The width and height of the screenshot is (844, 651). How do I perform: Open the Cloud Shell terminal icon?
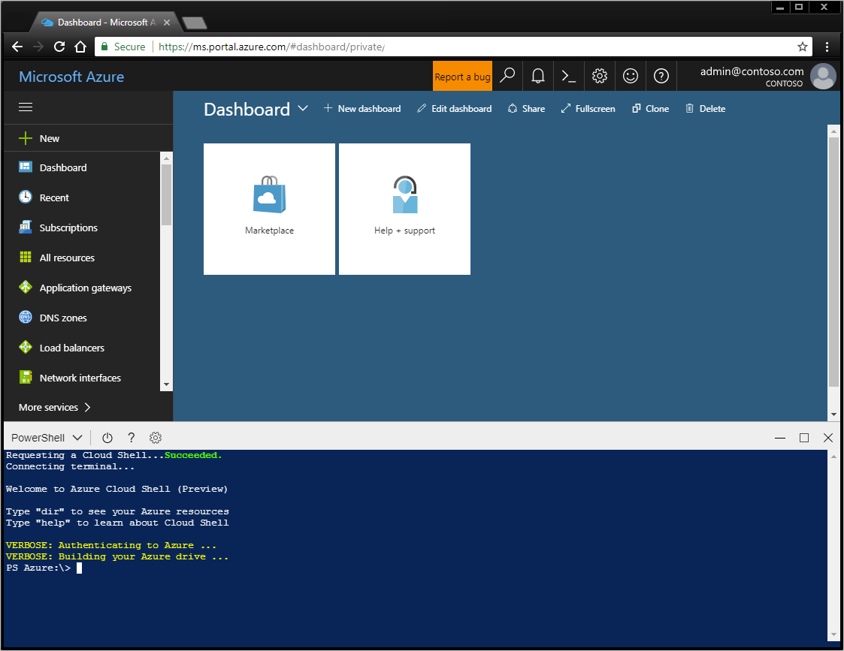coord(568,75)
